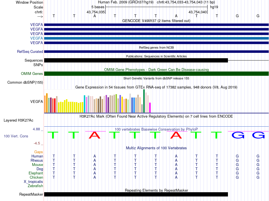This screenshot has height=201, width=269.
Task: Click the X_tropicalis species label
Action: pos(33,182)
